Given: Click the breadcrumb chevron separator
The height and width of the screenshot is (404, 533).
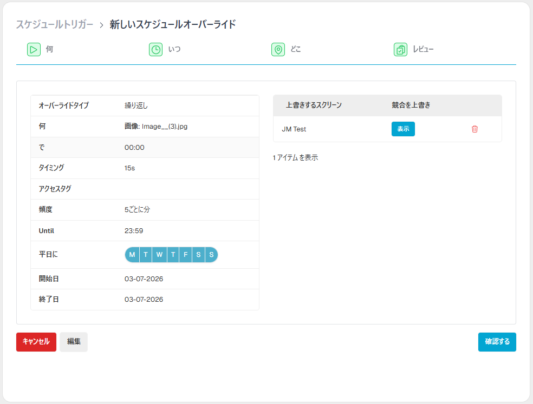Looking at the screenshot, I should point(101,25).
